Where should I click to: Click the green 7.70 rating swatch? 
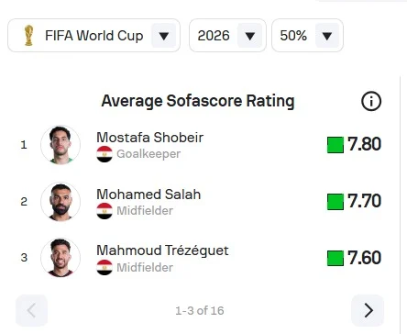click(x=335, y=202)
